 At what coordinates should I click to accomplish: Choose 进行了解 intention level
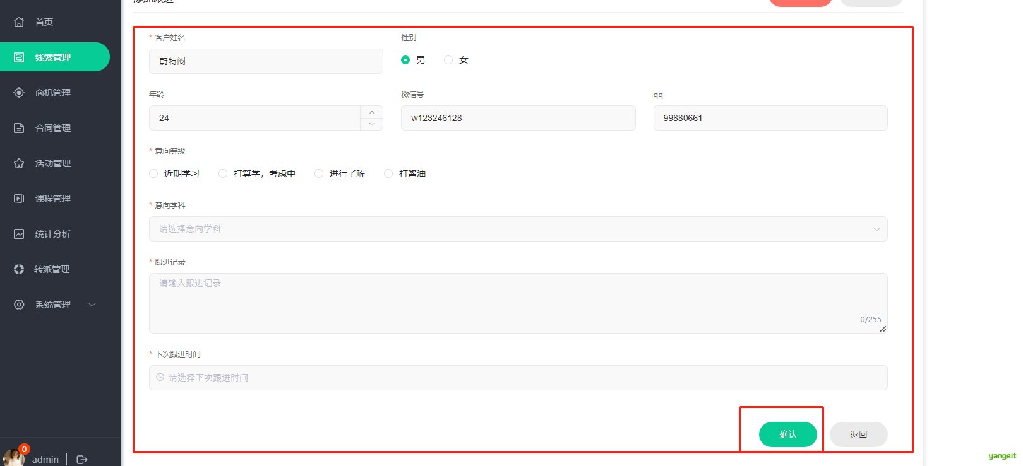(319, 173)
